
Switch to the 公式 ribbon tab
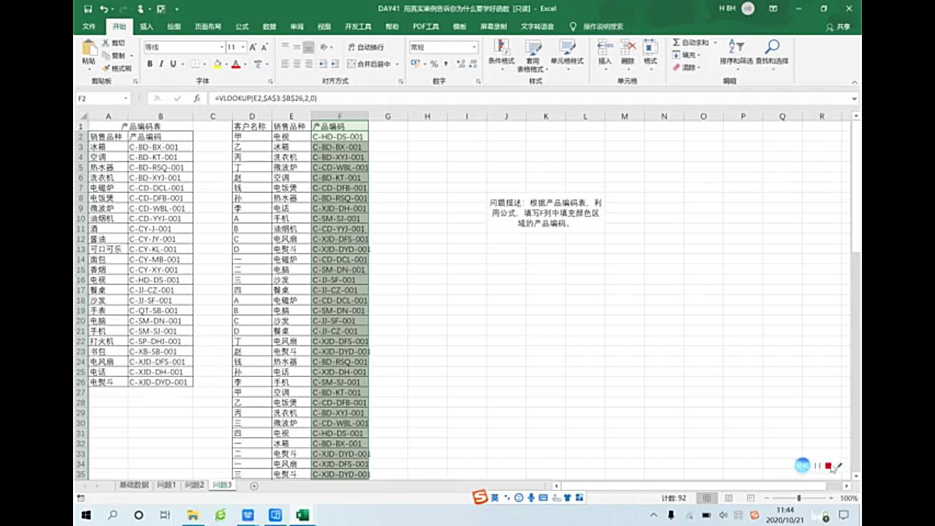click(x=241, y=26)
